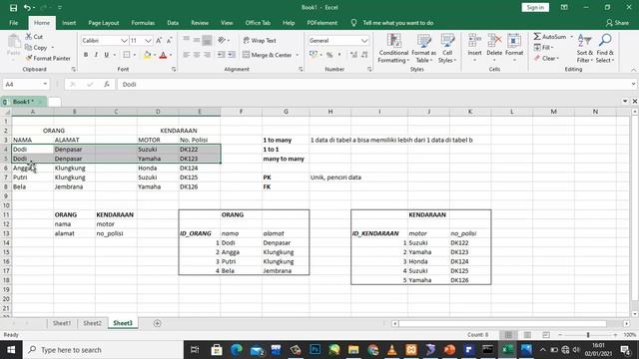639x359 pixels.
Task: Open the Windows Start menu
Action: pyautogui.click(x=11, y=350)
